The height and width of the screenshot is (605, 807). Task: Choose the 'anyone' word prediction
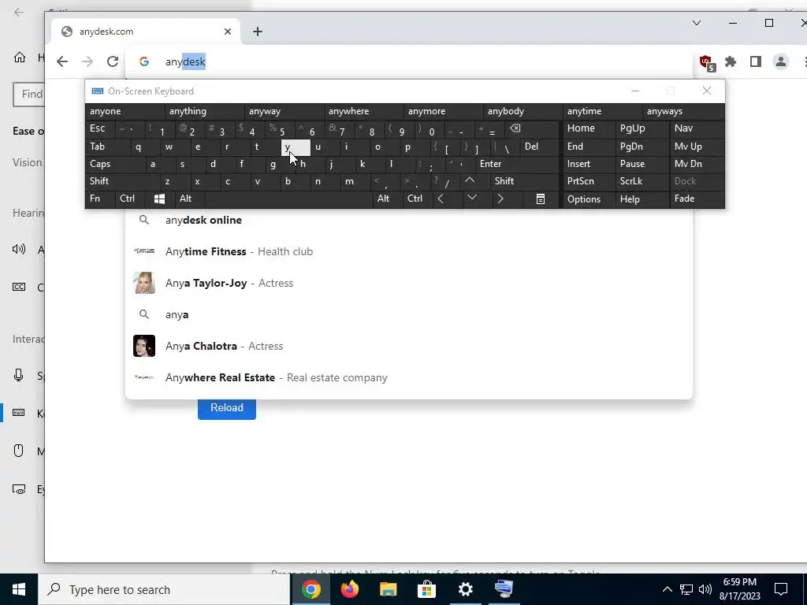coord(125,111)
